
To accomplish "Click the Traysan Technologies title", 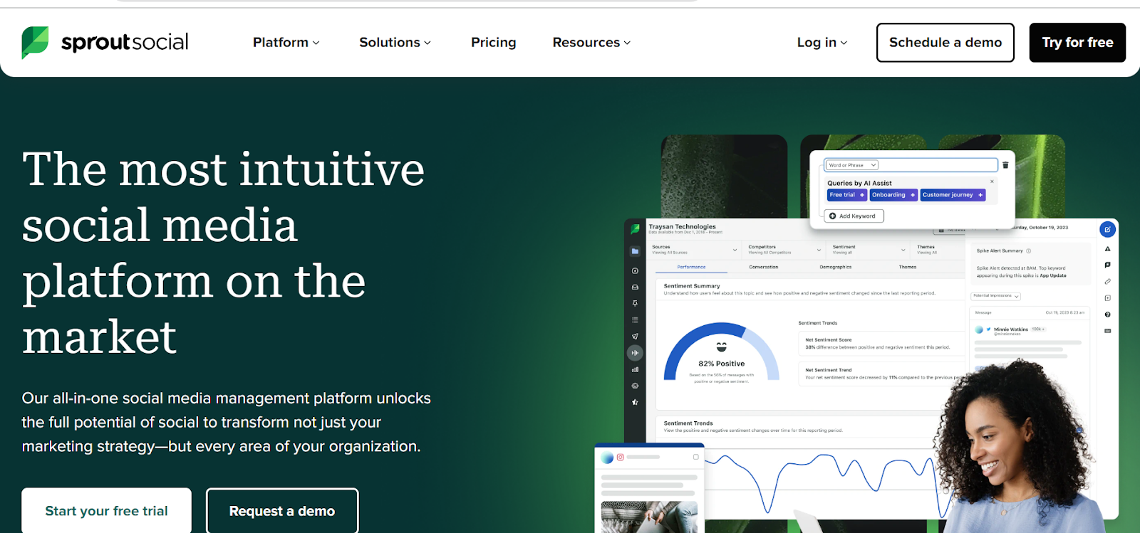I will pos(682,226).
